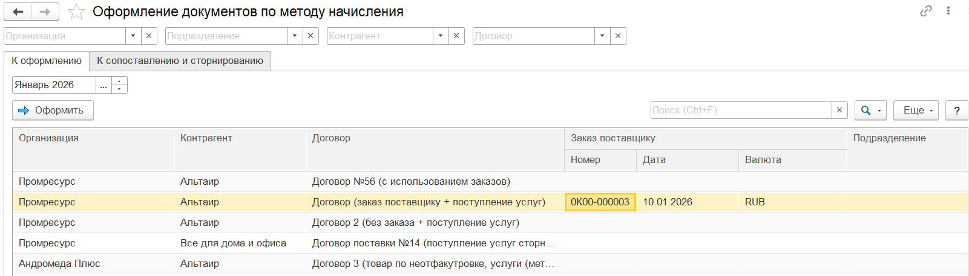This screenshot has width=969, height=276.
Task: Switch to К сопоставлению и сторнированию tab
Action: (x=180, y=61)
